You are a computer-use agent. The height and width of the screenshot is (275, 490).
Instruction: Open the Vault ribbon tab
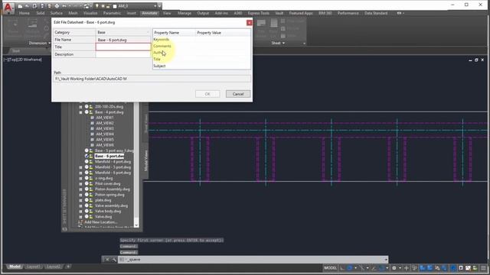[279, 13]
